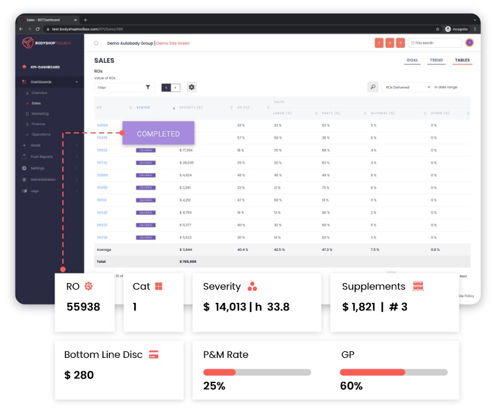Click the user avatar icon

pyautogui.click(x=470, y=42)
